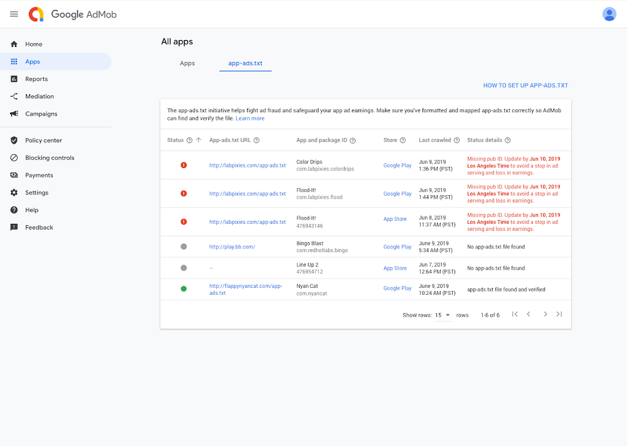Go to the next page of results
This screenshot has height=446, width=627.
point(545,314)
